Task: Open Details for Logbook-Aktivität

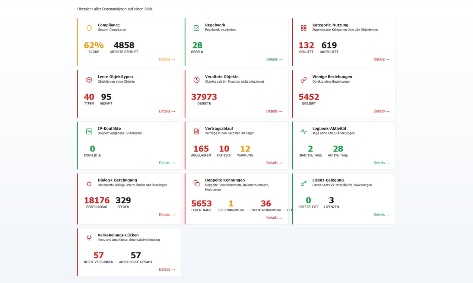Action: [381, 163]
